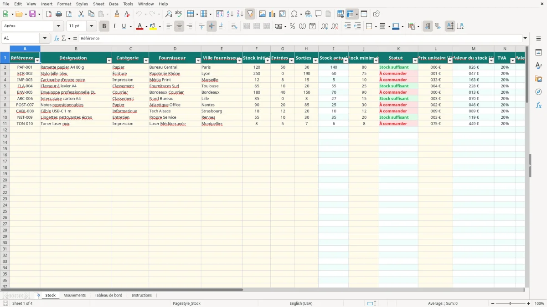Click the Insert Image icon
The height and width of the screenshot is (307, 547).
262,14
